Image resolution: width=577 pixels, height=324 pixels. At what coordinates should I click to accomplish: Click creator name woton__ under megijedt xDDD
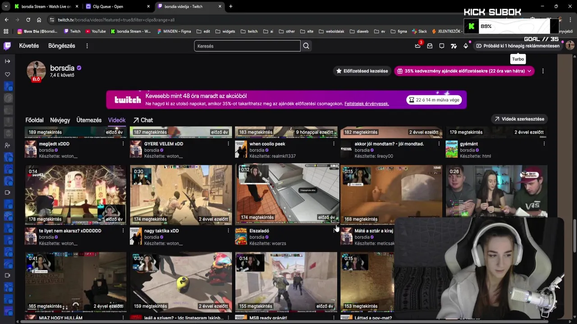(x=69, y=156)
